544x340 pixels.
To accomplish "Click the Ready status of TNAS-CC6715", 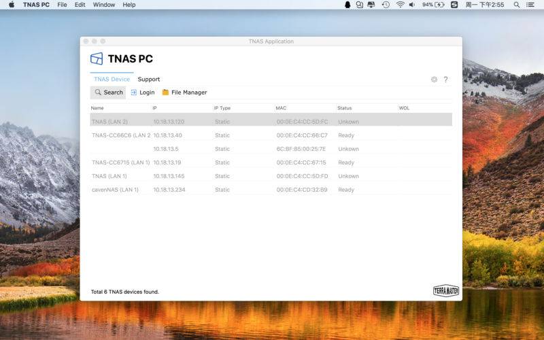I will coord(346,163).
